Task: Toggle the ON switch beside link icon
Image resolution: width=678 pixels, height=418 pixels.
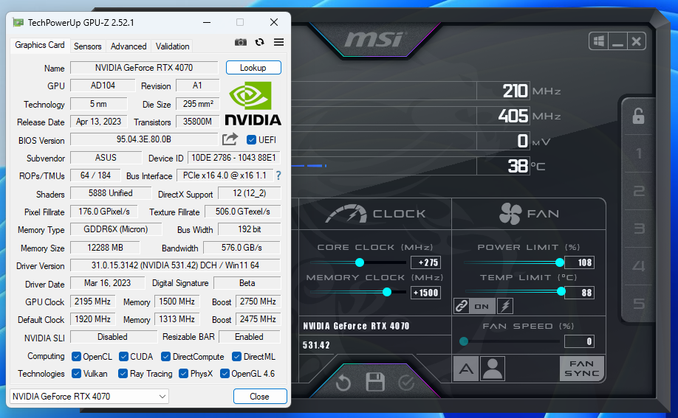Action: tap(482, 306)
